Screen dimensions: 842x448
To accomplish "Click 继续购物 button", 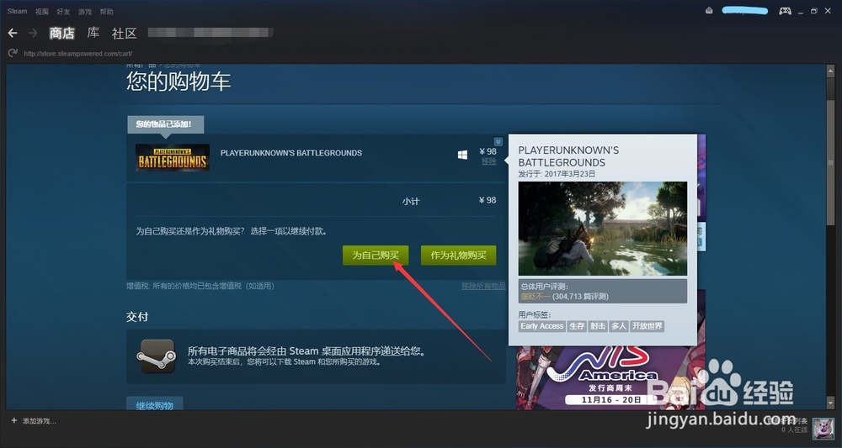I will [x=155, y=404].
